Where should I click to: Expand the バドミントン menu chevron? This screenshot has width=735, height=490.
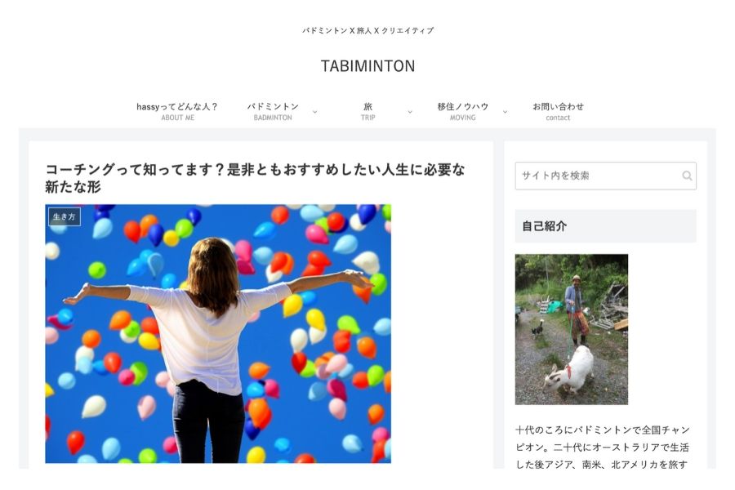pos(315,112)
